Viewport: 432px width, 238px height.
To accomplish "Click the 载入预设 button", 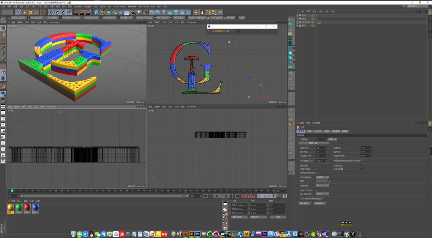I will pos(305,203).
